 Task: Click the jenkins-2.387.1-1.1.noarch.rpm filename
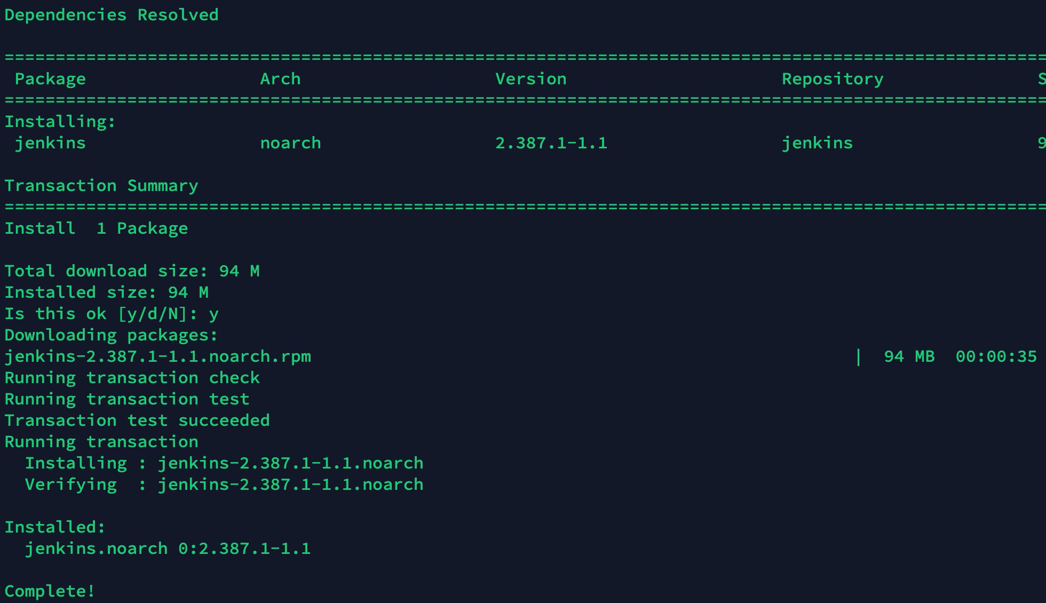(157, 356)
